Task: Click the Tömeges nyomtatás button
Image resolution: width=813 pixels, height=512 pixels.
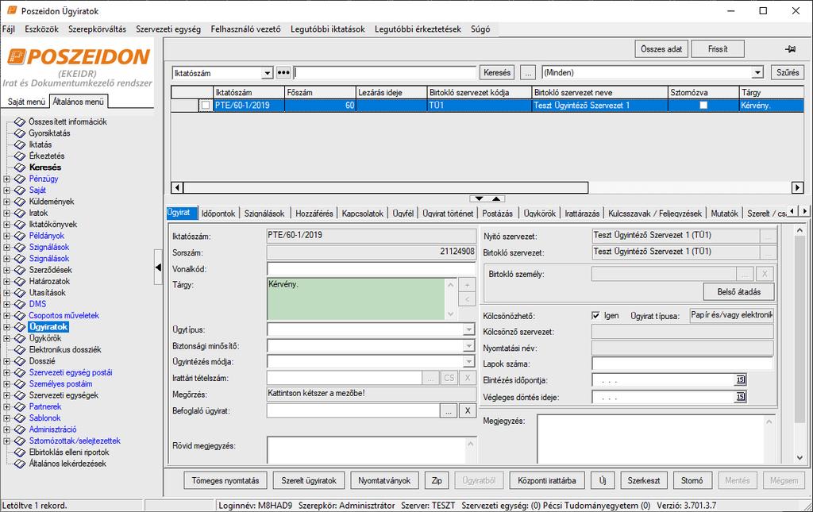Action: coord(225,480)
